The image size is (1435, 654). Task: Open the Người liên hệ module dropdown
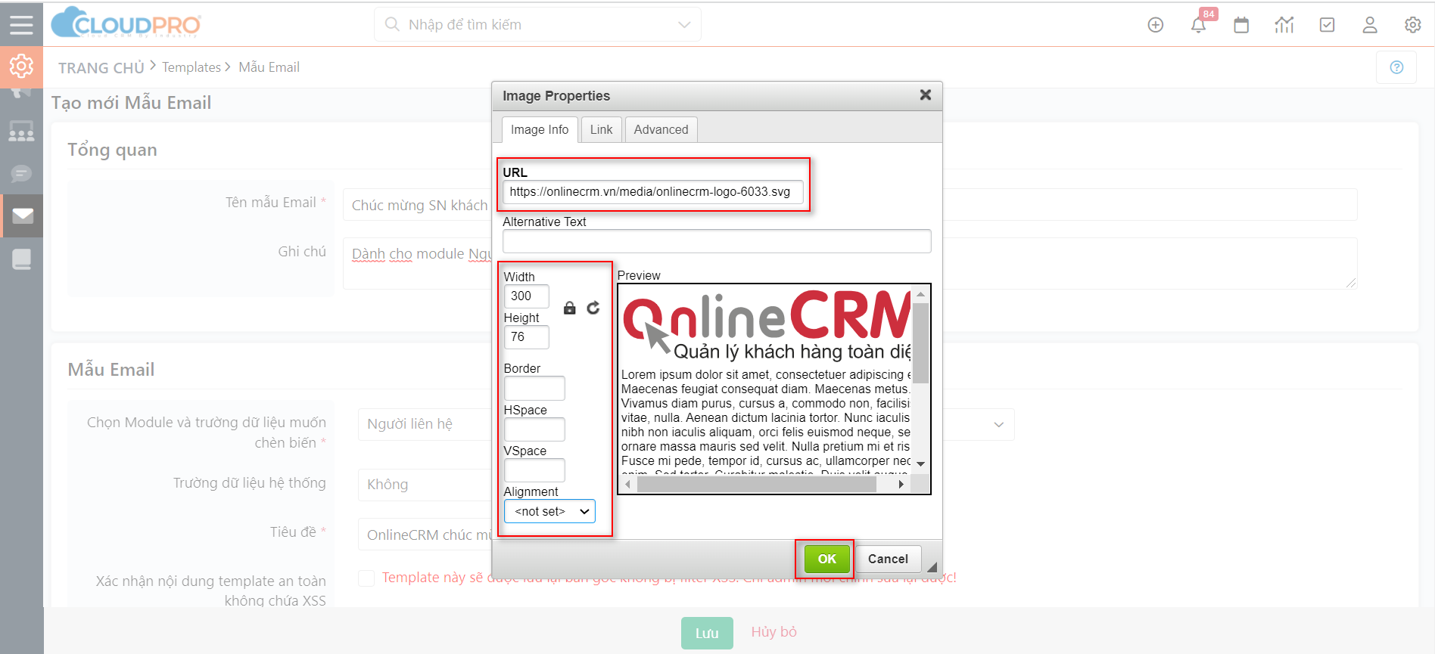coord(425,424)
